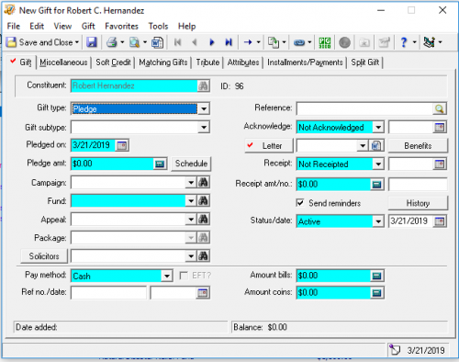Click the user tools icon at toolbar end
Screen dimensions: 459x362
pos(430,42)
